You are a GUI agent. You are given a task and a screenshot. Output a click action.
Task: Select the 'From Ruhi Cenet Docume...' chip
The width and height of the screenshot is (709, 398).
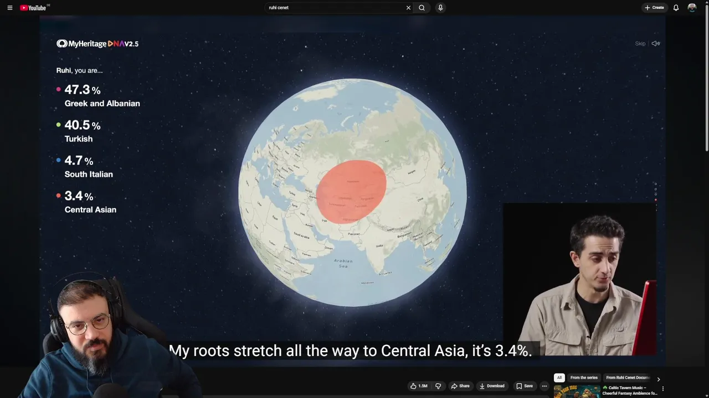point(627,378)
